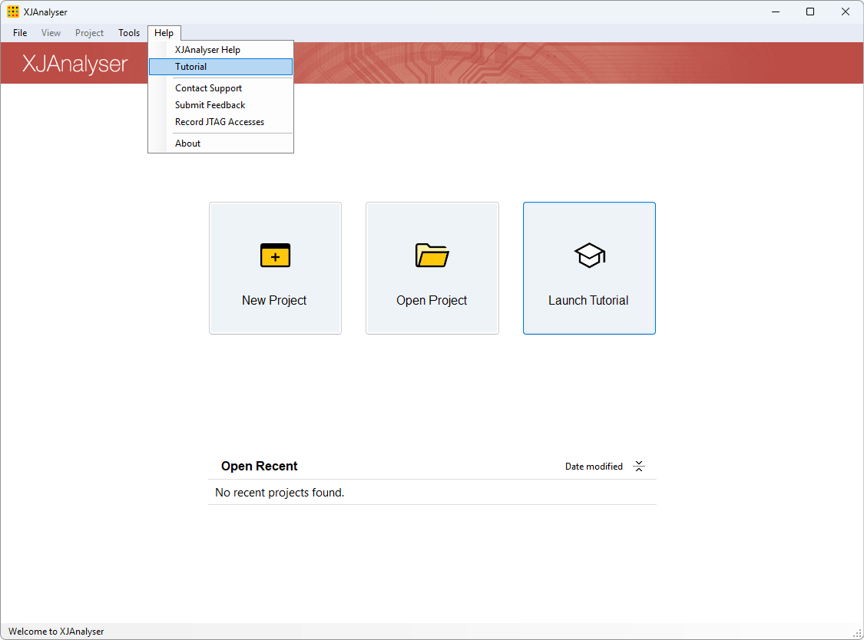Select Submit Feedback menu item
The height and width of the screenshot is (640, 864).
[x=210, y=105]
